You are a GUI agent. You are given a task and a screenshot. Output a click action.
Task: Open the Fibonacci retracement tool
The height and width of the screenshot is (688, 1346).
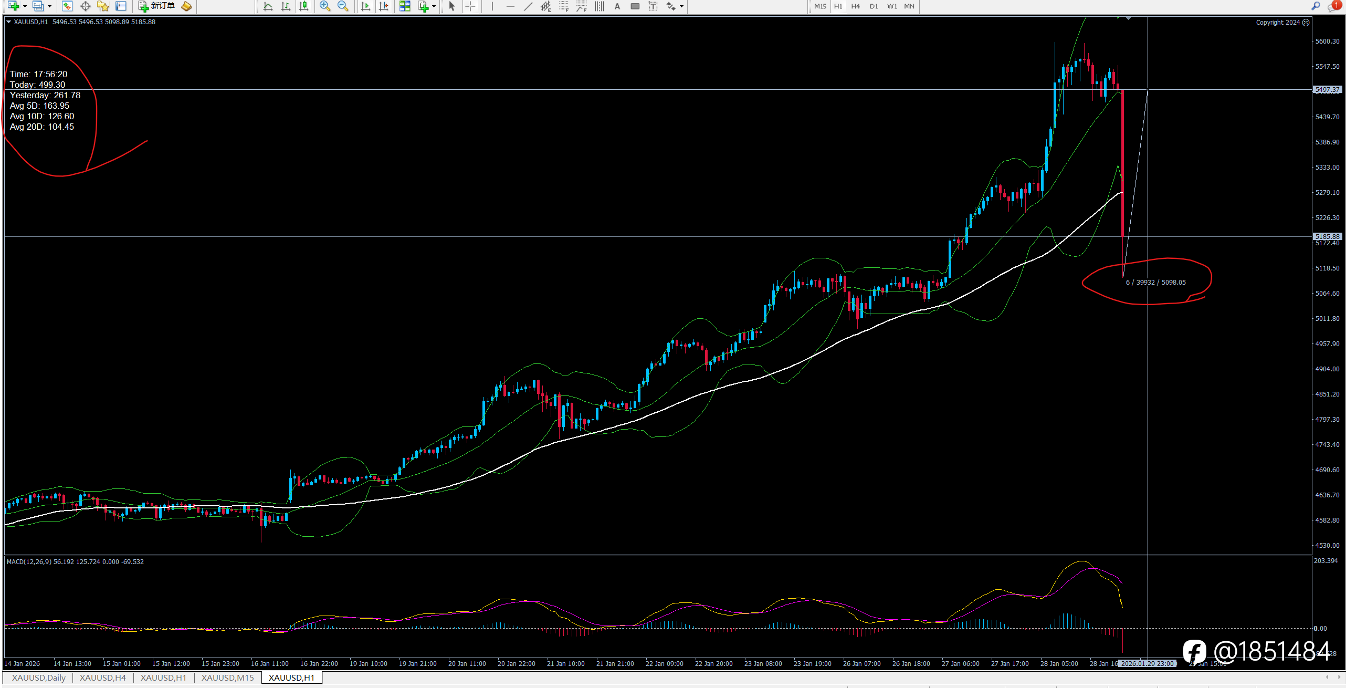[x=564, y=6]
